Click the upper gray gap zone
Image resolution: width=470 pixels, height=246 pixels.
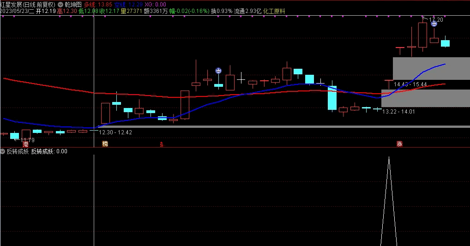[431, 68]
